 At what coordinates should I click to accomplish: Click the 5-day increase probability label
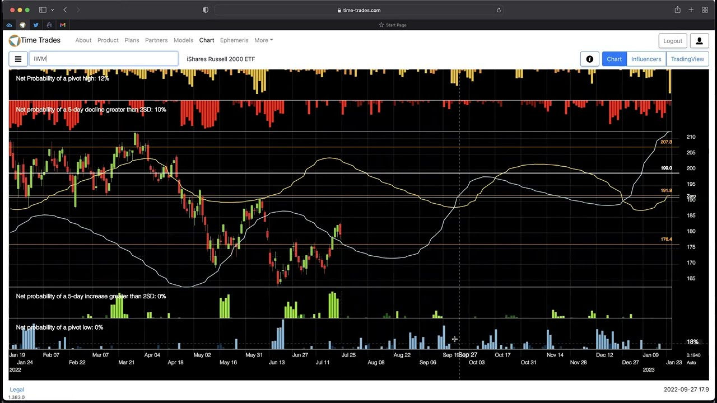tap(91, 296)
